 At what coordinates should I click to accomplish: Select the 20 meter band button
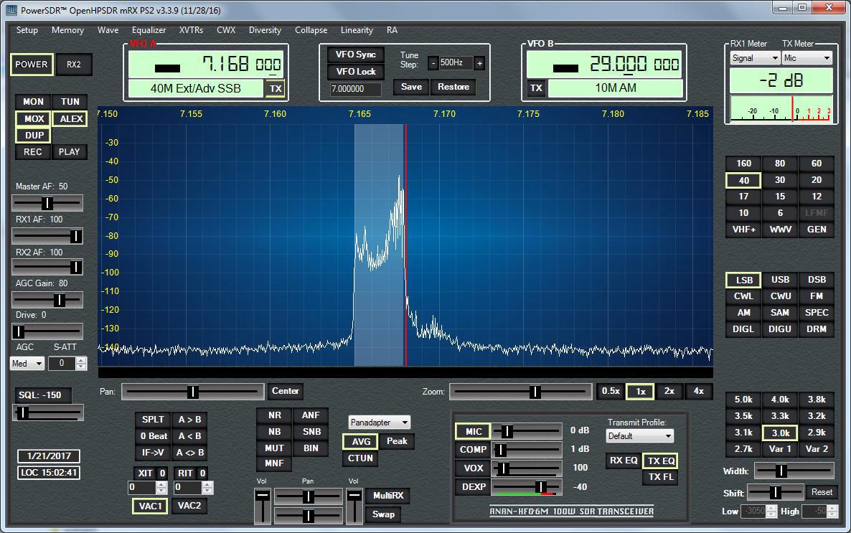(817, 180)
